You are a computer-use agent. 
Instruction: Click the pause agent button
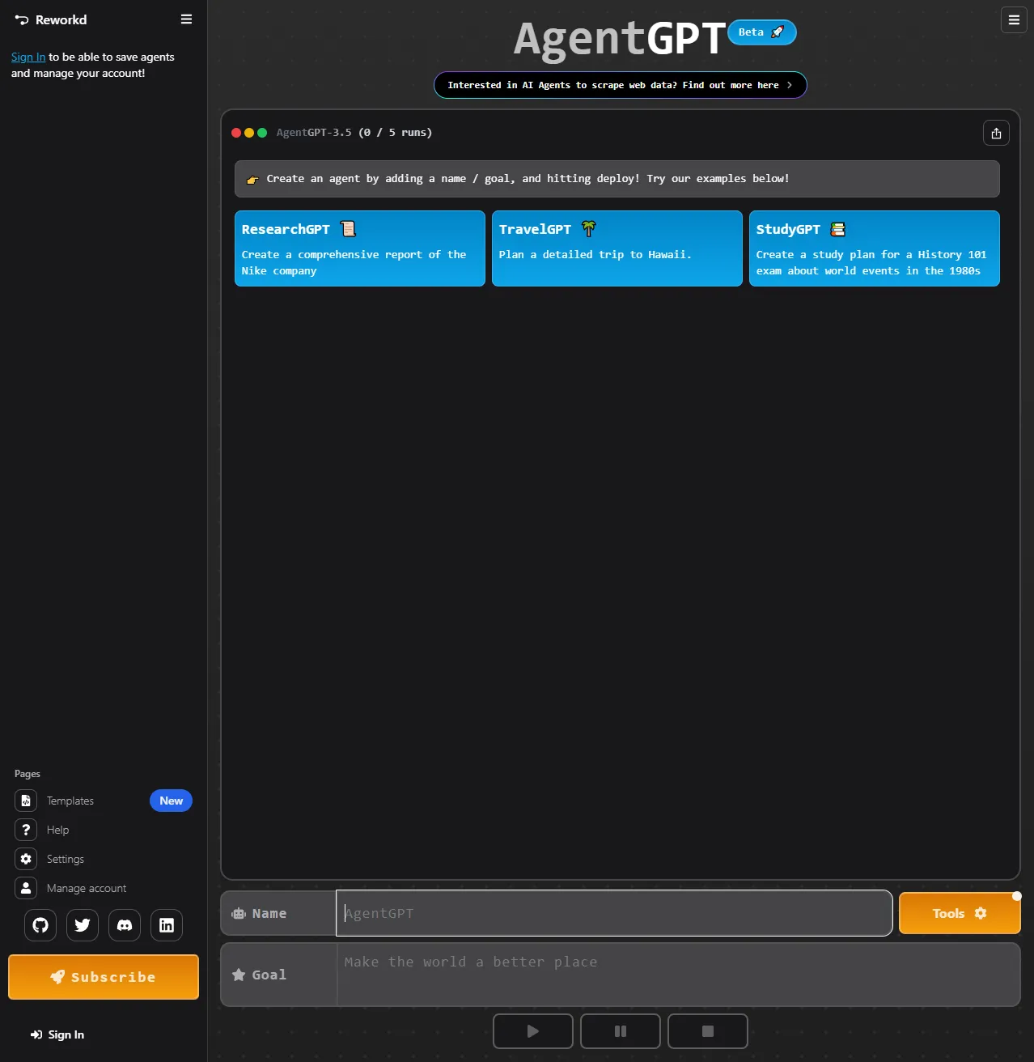(x=621, y=1031)
